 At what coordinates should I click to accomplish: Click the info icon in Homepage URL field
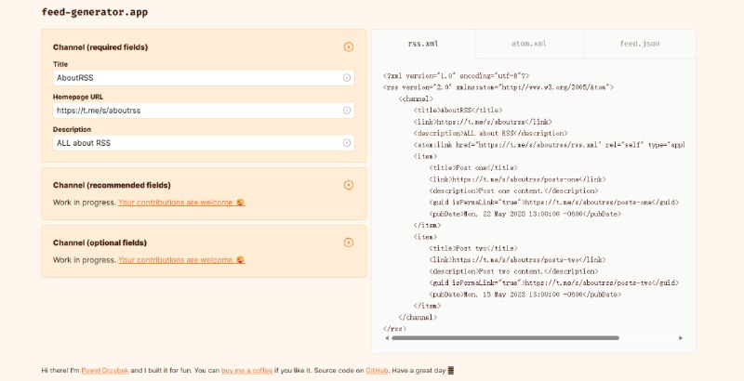coord(347,111)
